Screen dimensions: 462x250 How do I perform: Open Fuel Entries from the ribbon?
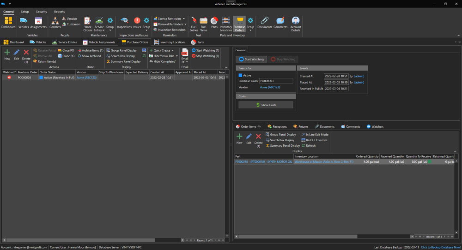coord(194,24)
